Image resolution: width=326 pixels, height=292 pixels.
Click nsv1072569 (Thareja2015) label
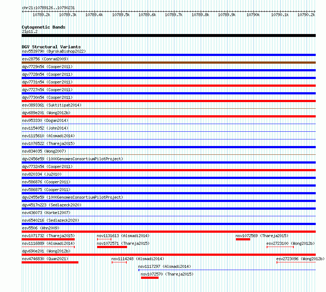pos(262,236)
